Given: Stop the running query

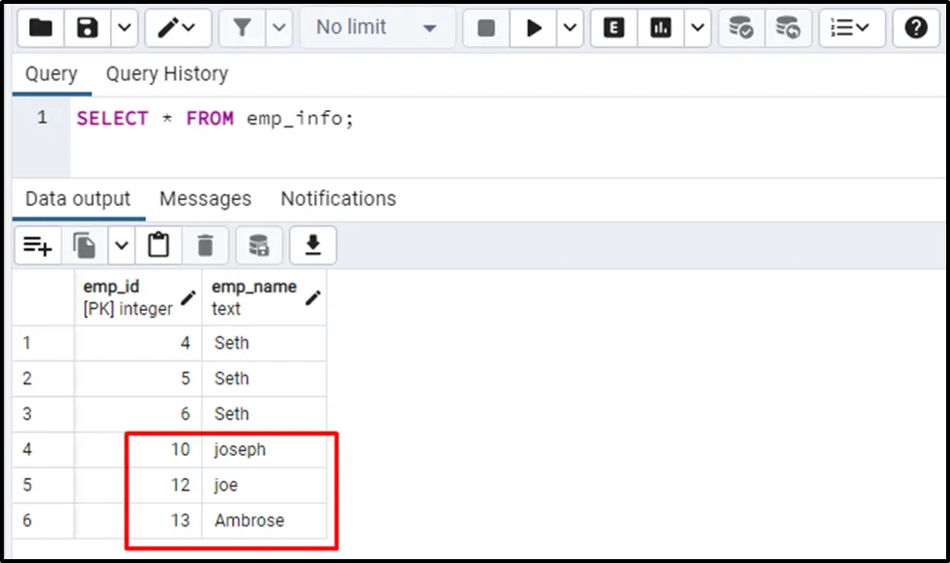Looking at the screenshot, I should coord(487,28).
